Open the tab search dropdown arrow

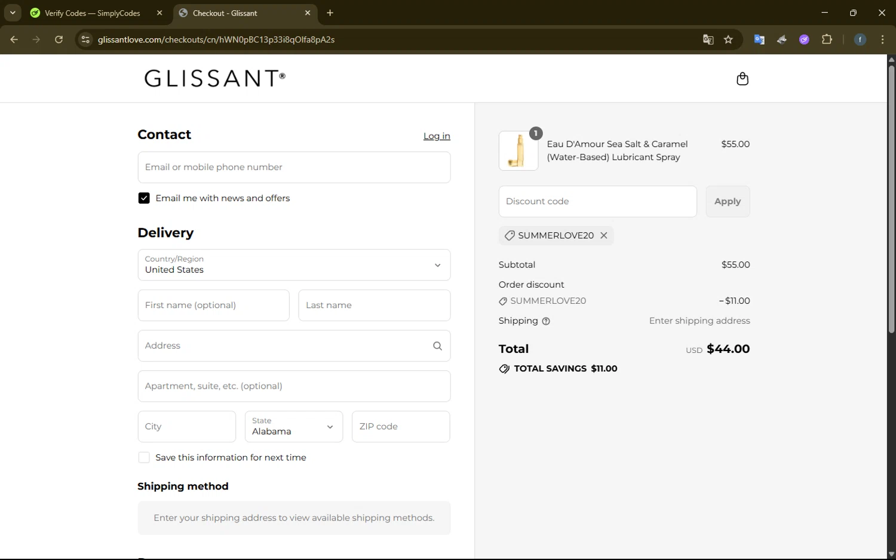[13, 13]
